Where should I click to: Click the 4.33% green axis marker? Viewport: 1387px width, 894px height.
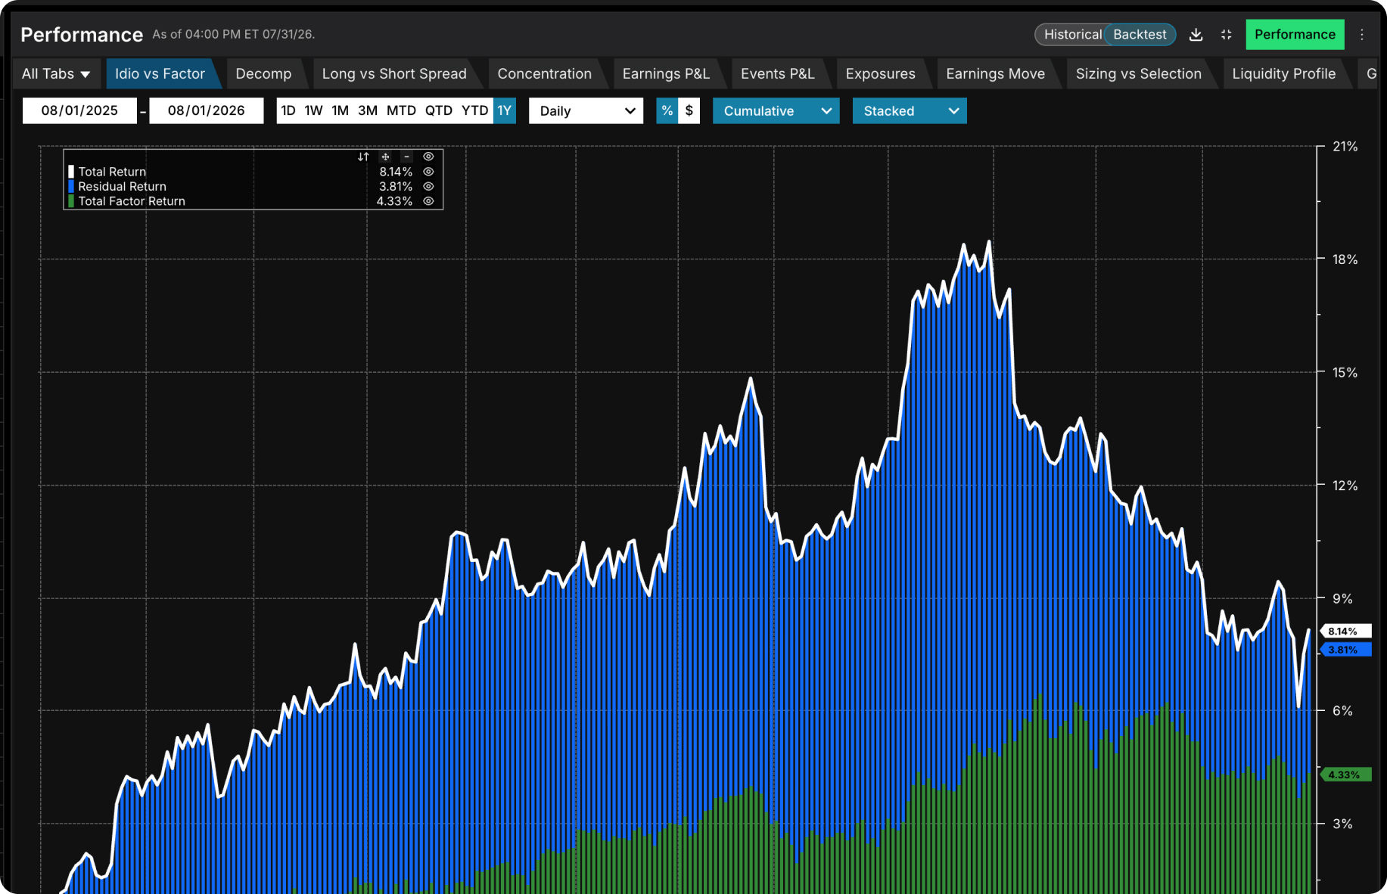pyautogui.click(x=1346, y=774)
